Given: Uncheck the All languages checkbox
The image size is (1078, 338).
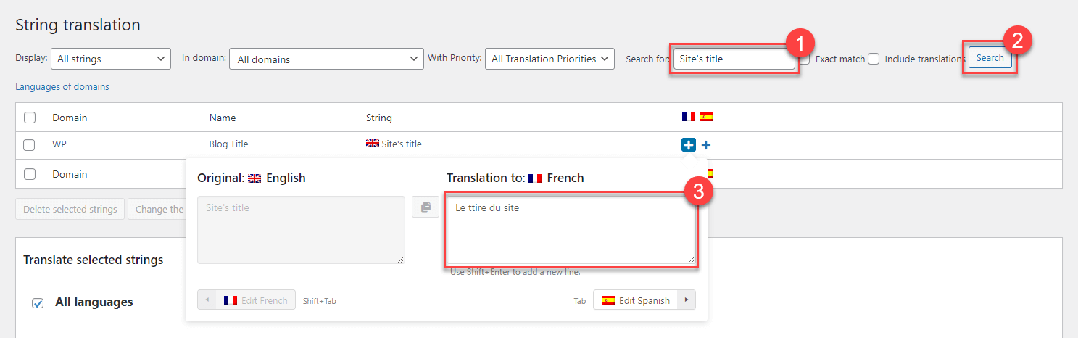Looking at the screenshot, I should pyautogui.click(x=38, y=303).
